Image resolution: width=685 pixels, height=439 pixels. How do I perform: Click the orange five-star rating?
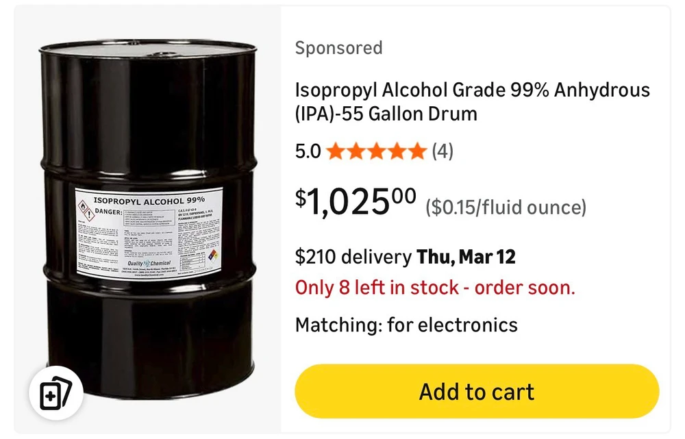376,151
